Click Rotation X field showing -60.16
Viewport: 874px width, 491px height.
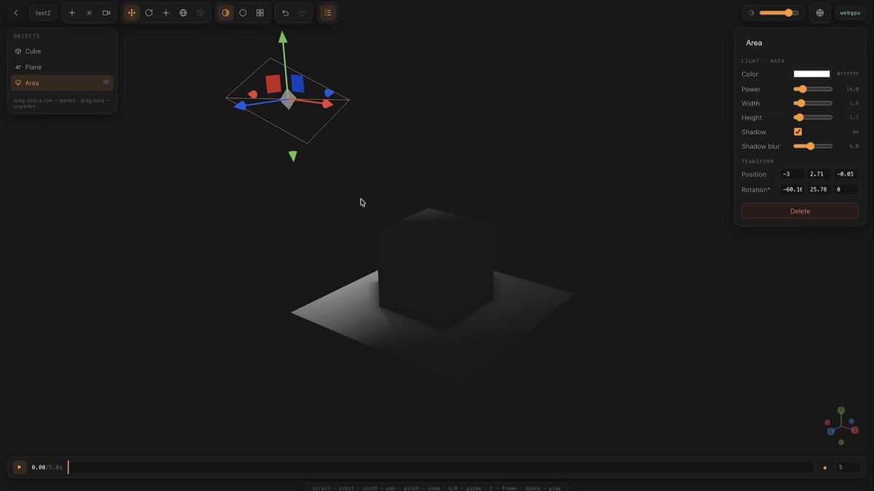tap(792, 189)
